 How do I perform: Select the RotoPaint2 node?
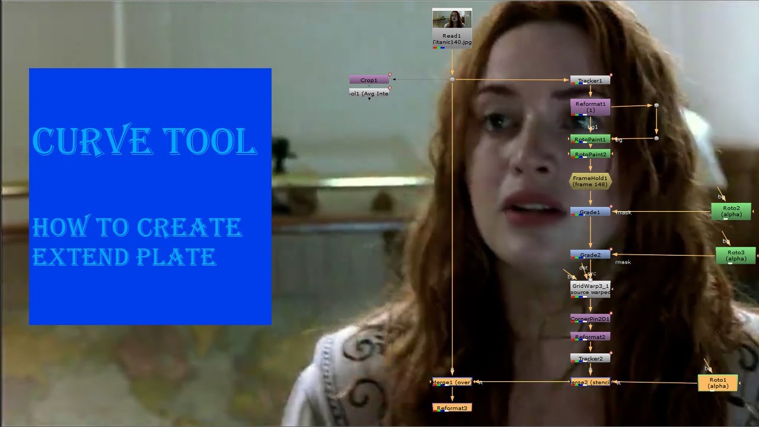pos(590,154)
